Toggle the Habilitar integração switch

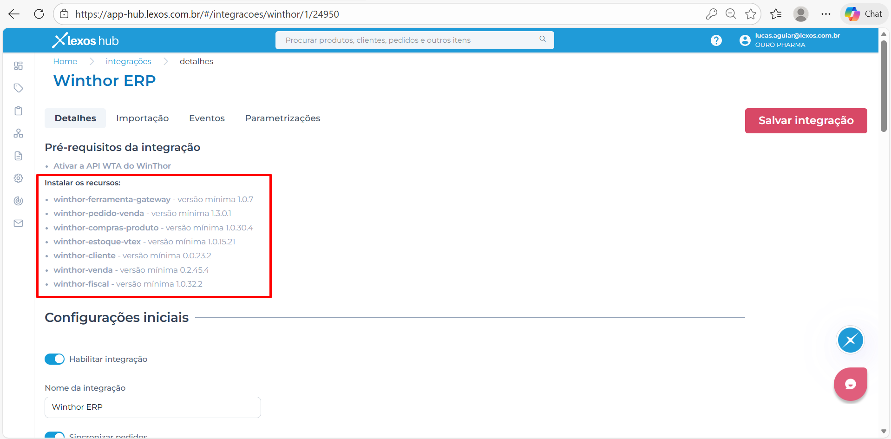(x=54, y=359)
